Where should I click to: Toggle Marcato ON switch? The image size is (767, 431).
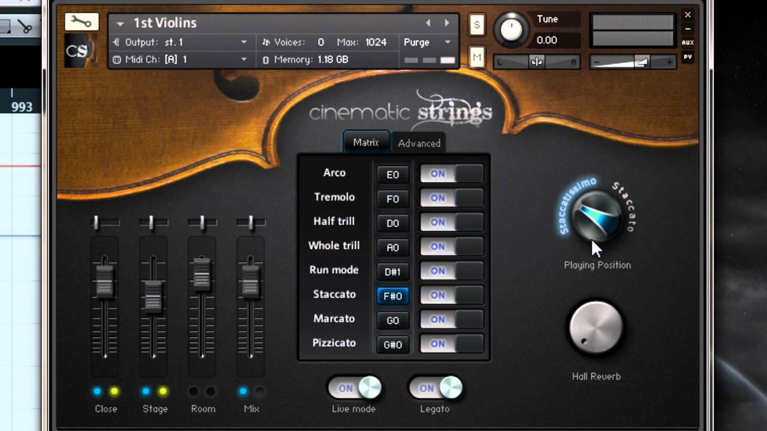click(x=452, y=320)
